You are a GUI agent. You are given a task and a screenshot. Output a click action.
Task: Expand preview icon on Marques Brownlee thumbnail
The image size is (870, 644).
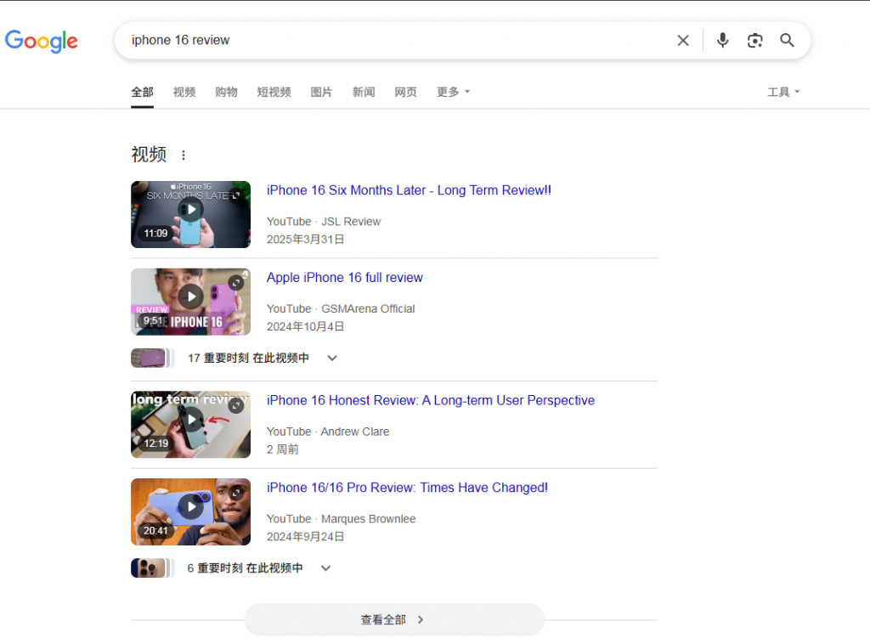(236, 493)
